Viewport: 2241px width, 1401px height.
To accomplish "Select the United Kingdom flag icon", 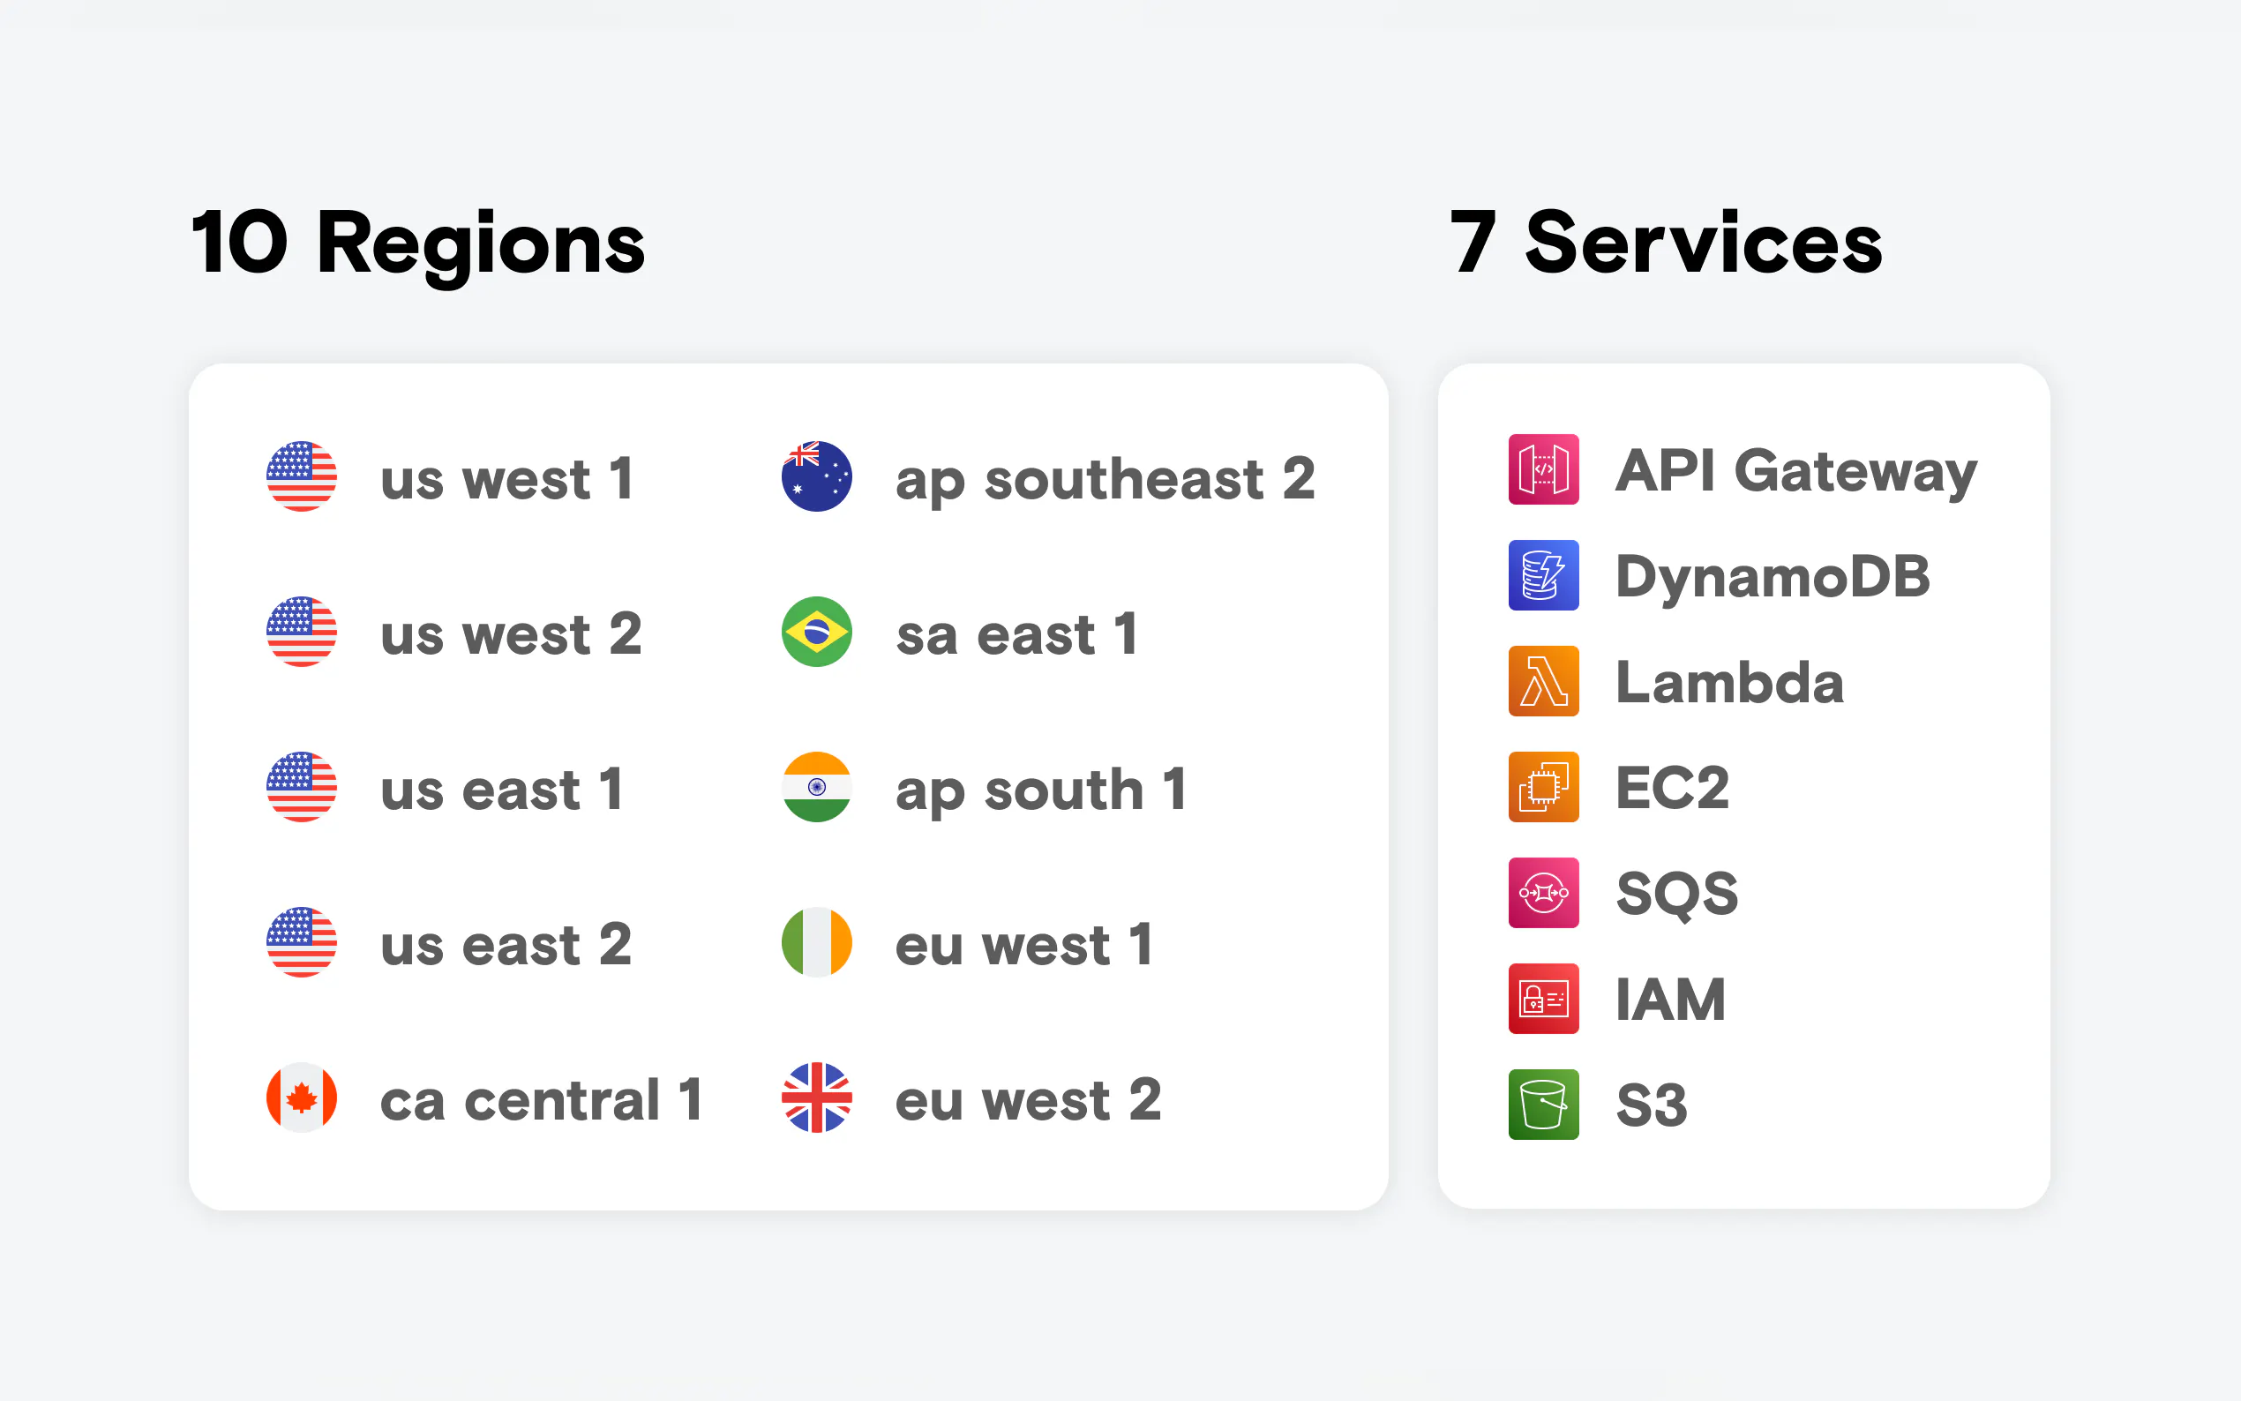I will coord(816,1098).
